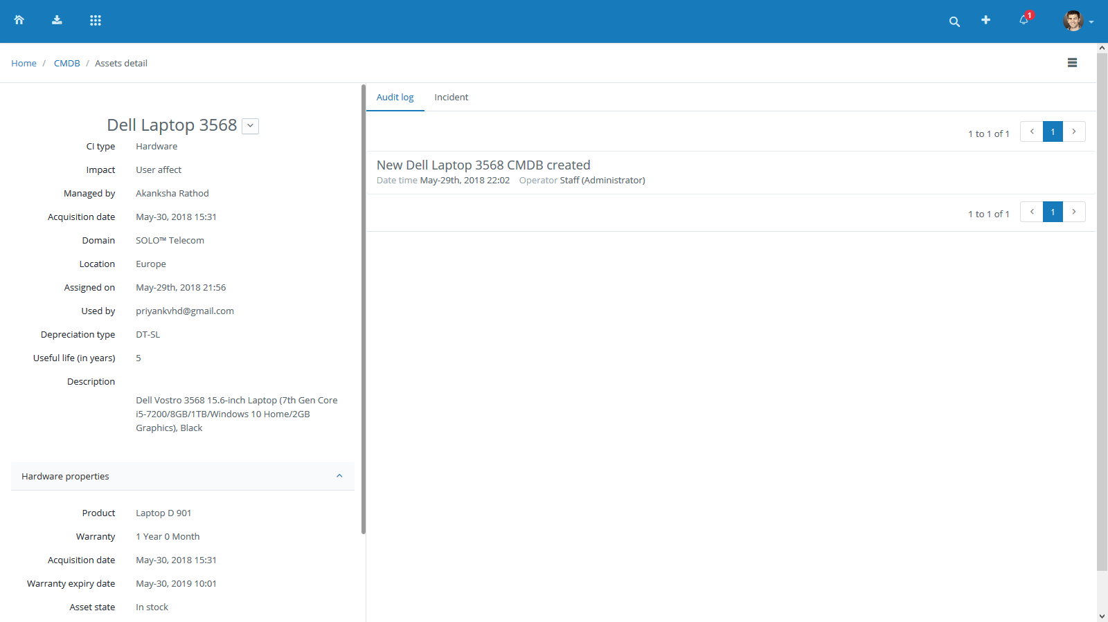The width and height of the screenshot is (1108, 622).
Task: Open notifications bell
Action: coord(1024,20)
